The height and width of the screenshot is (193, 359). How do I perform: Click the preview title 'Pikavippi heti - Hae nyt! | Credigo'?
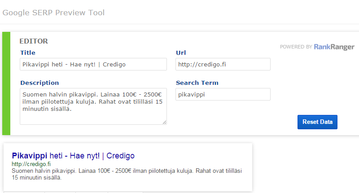73,156
